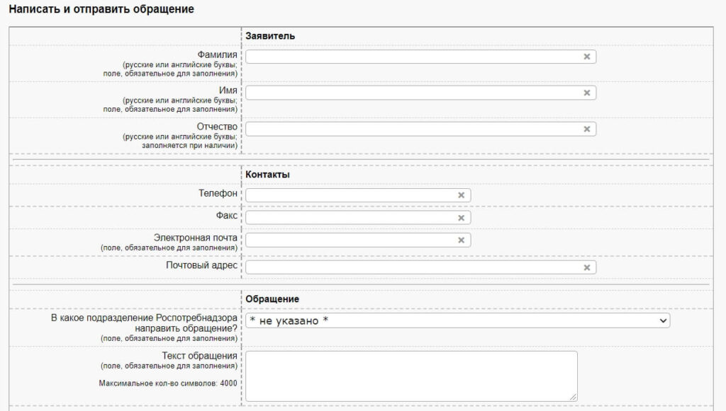Focus the Почтовый адрес input field
Image resolution: width=726 pixels, height=411 pixels.
pos(411,267)
